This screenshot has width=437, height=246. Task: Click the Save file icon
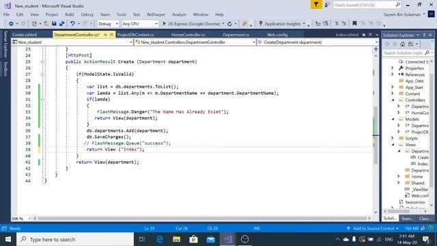click(54, 24)
